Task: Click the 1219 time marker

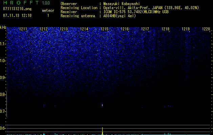Action: 186,29
